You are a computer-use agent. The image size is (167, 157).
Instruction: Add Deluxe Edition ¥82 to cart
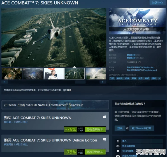point(95,152)
